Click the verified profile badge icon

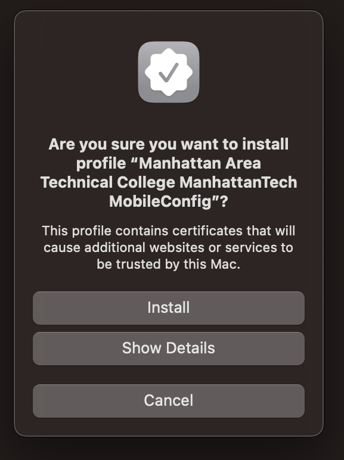point(169,72)
